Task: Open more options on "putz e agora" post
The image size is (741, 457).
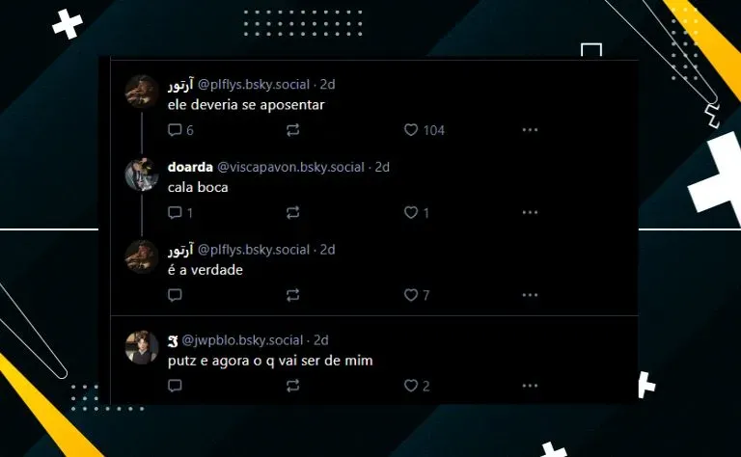Action: click(x=531, y=386)
